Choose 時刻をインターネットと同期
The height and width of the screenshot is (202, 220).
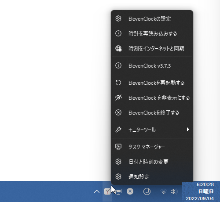click(x=152, y=48)
